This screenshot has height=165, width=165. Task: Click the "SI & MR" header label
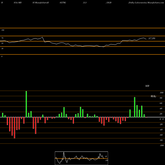[17, 3]
